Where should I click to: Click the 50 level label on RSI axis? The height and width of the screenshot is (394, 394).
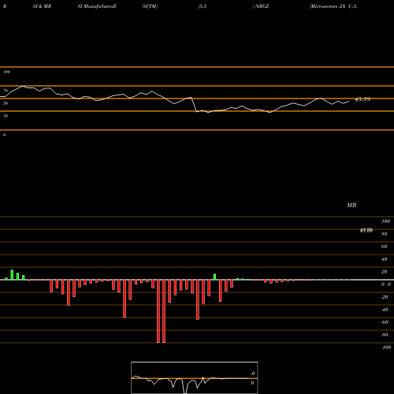coord(6,103)
